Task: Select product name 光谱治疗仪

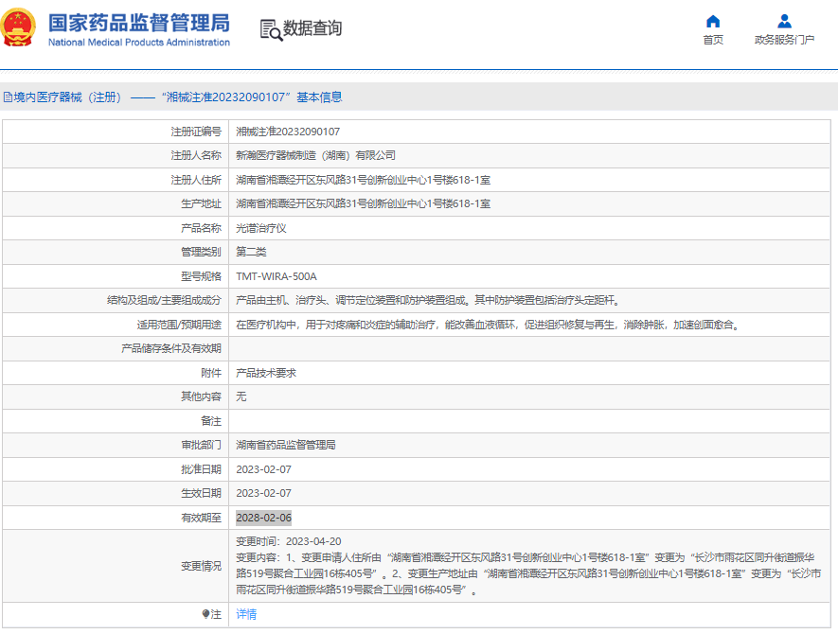Action: click(x=261, y=228)
